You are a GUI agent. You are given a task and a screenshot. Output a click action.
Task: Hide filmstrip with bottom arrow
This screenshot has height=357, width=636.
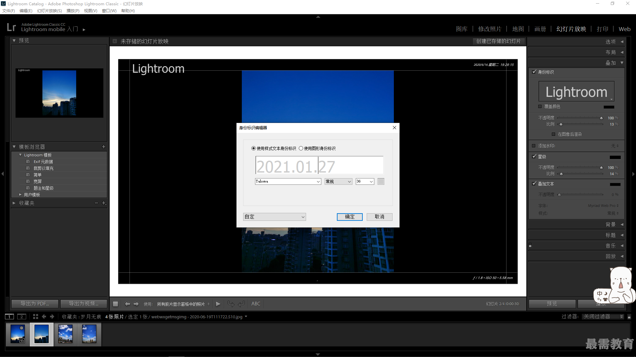click(x=318, y=354)
